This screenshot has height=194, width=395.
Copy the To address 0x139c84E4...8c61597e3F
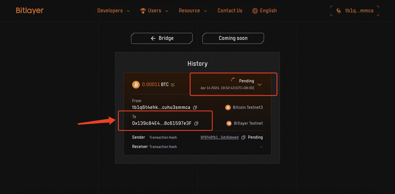click(x=196, y=123)
